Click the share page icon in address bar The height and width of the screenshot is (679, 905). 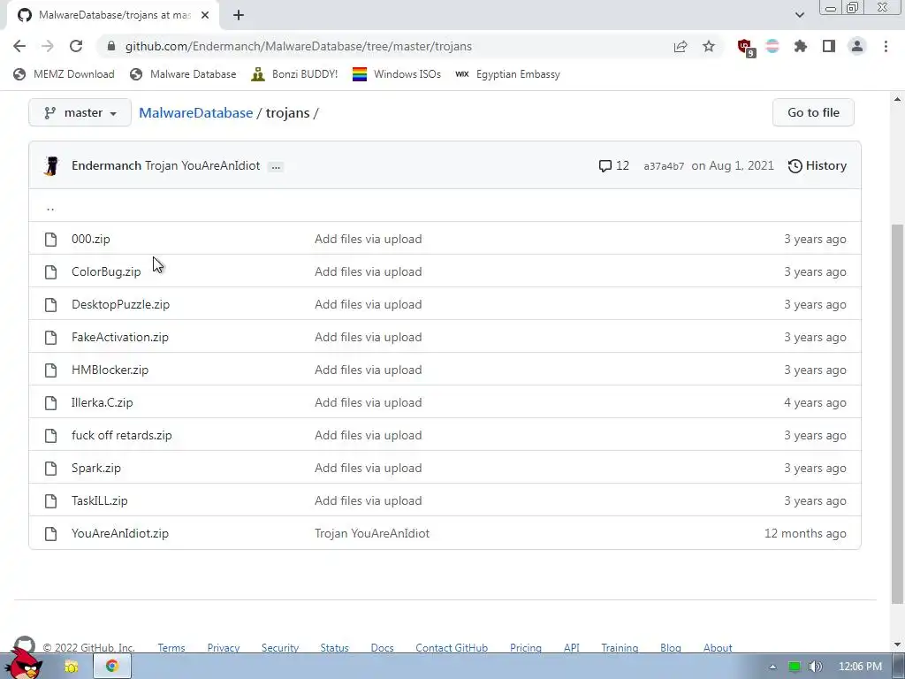point(681,46)
